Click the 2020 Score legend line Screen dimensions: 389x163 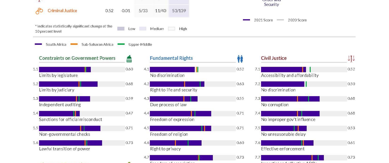tap(280, 20)
